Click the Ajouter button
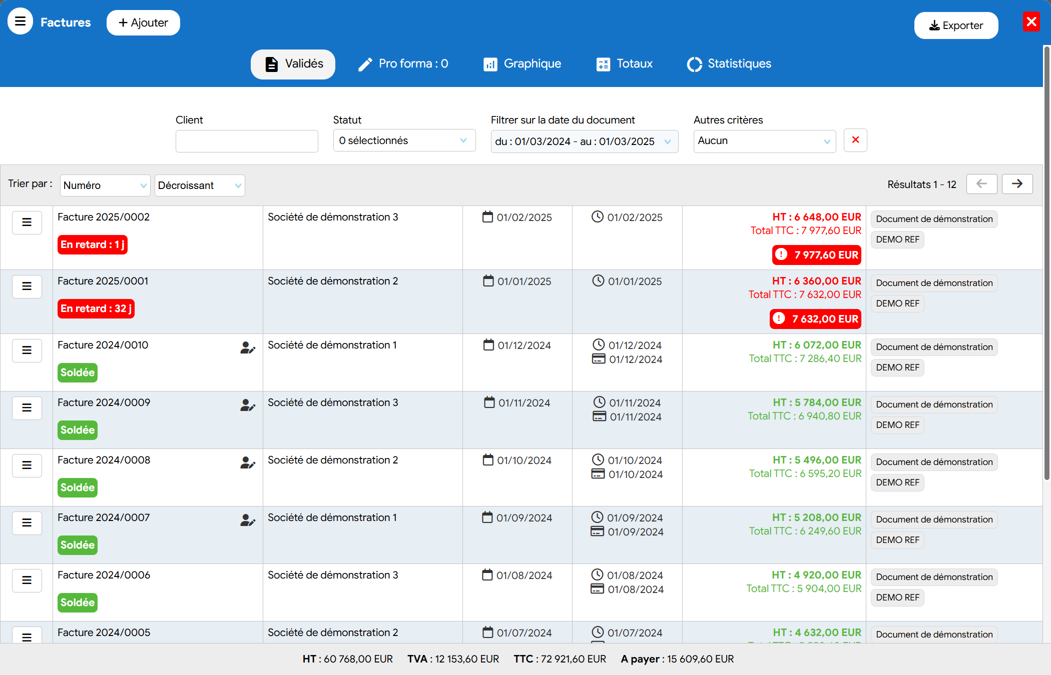Viewport: 1051px width, 675px height. click(x=143, y=22)
